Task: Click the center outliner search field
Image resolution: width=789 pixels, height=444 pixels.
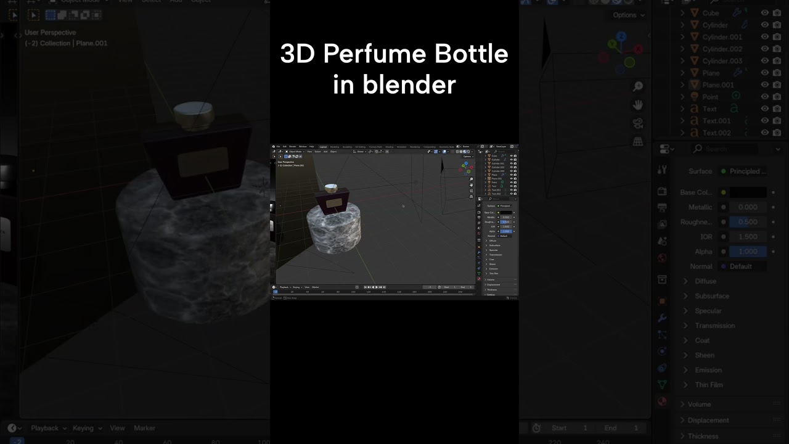Action: pos(505,152)
